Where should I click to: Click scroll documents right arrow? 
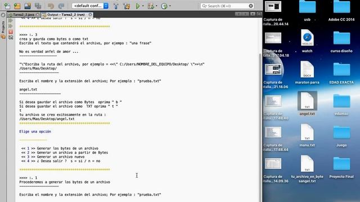click(x=245, y=14)
